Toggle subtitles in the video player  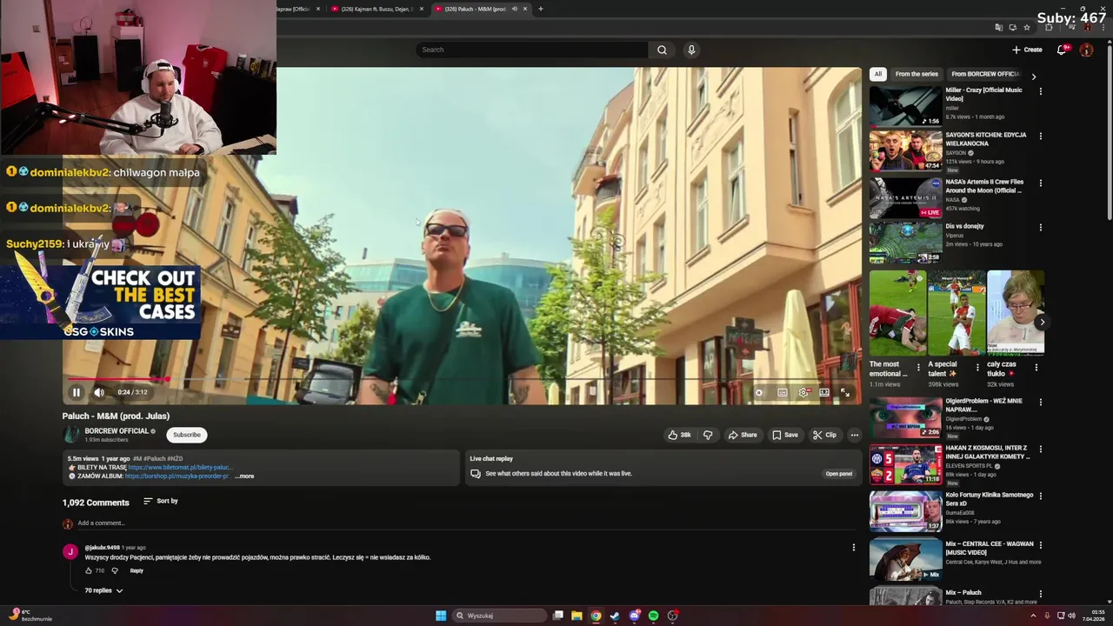[x=783, y=393]
